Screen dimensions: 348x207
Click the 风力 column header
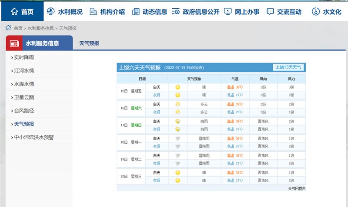click(291, 79)
